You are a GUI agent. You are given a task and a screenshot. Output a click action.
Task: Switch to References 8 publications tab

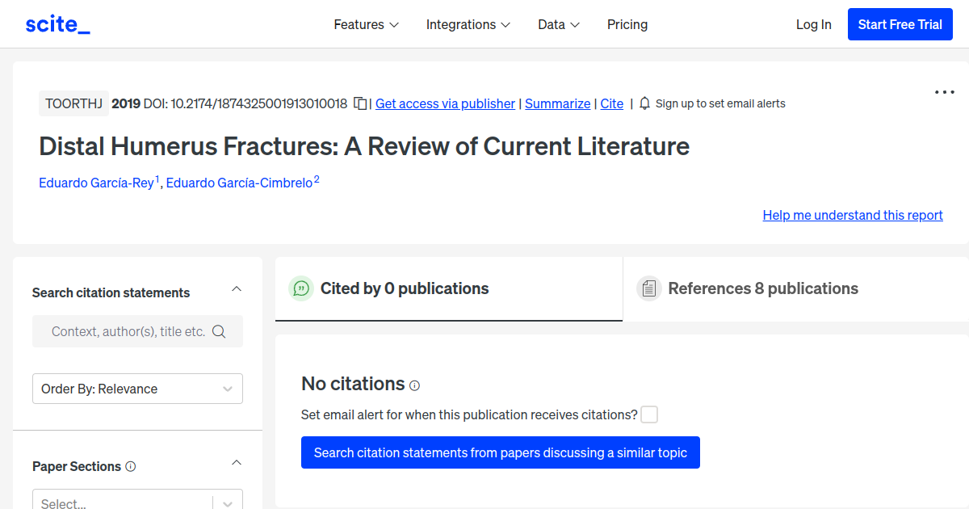click(762, 288)
